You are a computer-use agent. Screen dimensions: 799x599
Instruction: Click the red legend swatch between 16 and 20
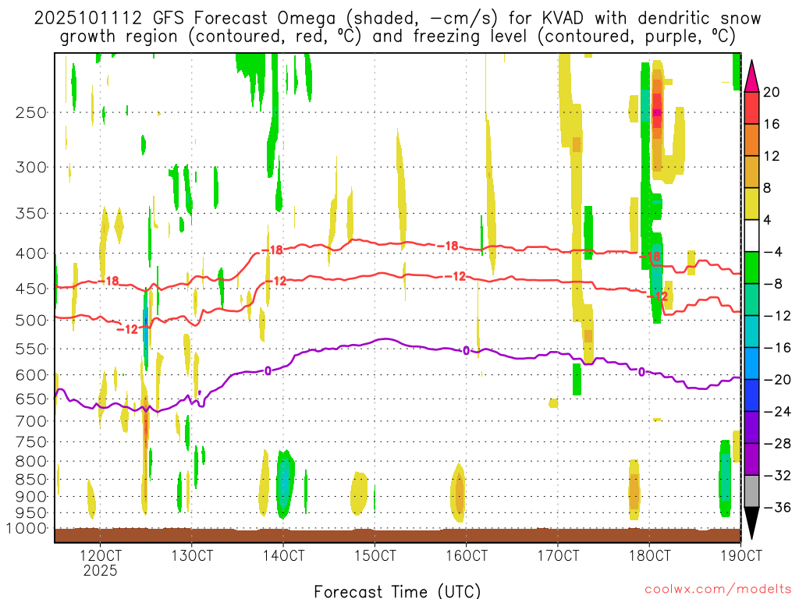point(751,108)
